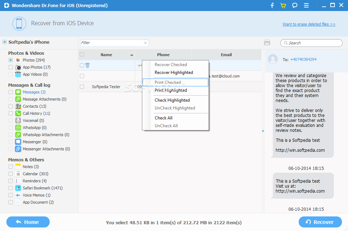Toggle the select-all checkbox in table header
Screen dimensions: 348x231
[x=82, y=54]
